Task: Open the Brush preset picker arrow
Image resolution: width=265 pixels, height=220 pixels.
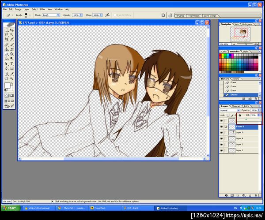Action: pos(30,15)
